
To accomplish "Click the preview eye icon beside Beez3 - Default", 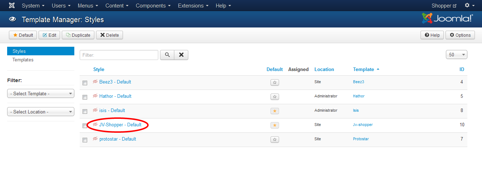I will click(95, 82).
